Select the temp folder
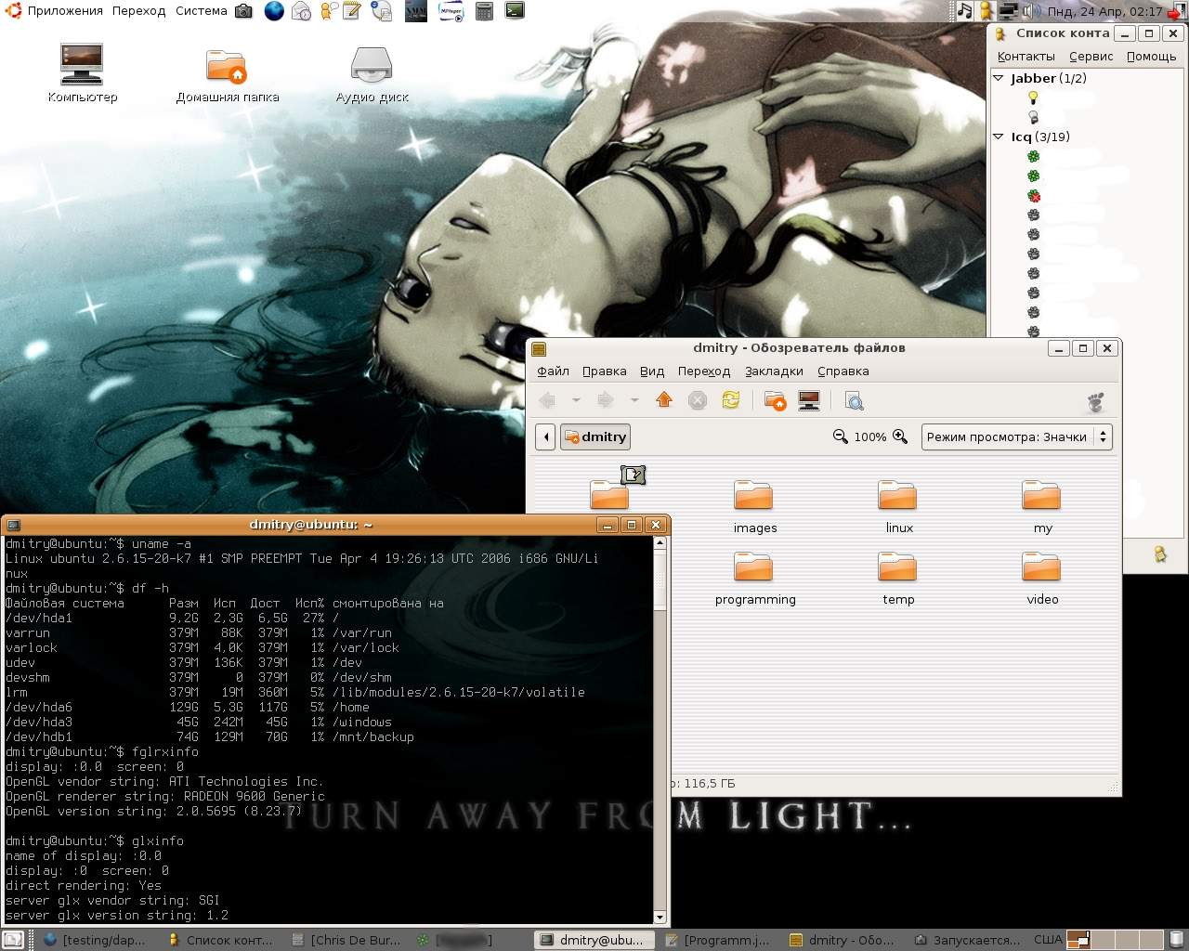The width and height of the screenshot is (1189, 951). pyautogui.click(x=898, y=579)
